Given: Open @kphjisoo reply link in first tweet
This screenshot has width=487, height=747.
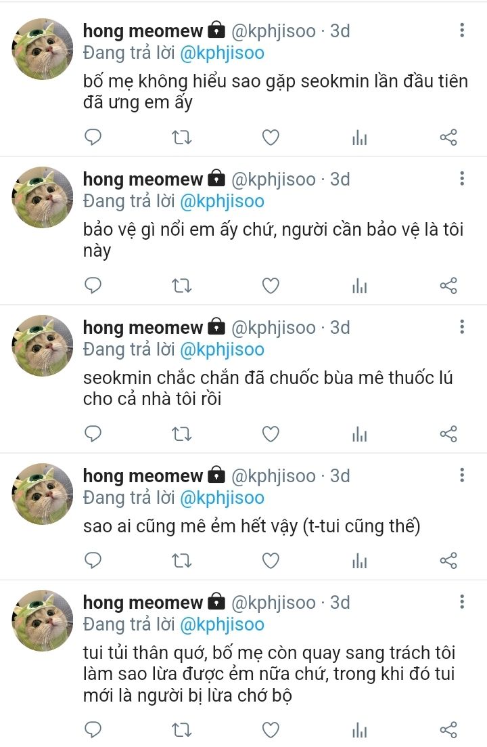Looking at the screenshot, I should pos(222,53).
